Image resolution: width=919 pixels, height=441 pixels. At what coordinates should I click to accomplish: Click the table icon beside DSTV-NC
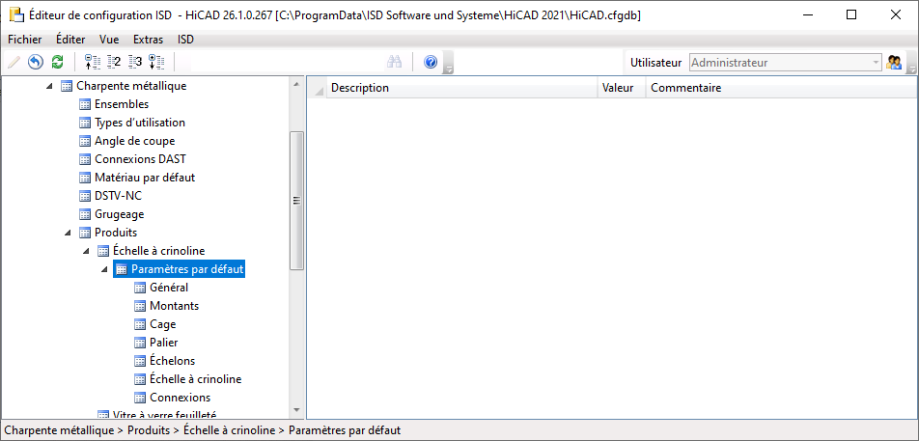coord(85,196)
